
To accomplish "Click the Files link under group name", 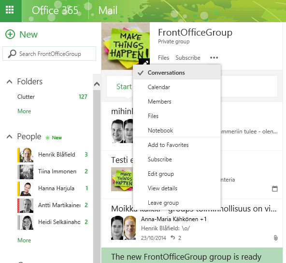I will click(x=163, y=58).
